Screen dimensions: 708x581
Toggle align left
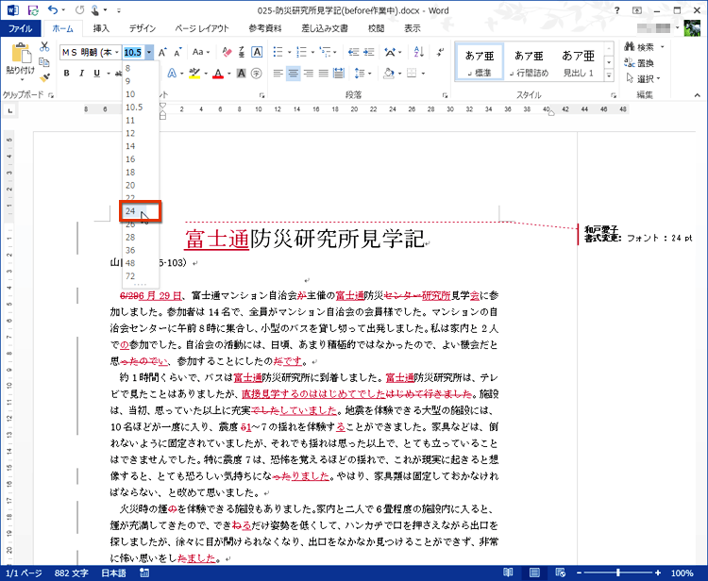coord(278,73)
